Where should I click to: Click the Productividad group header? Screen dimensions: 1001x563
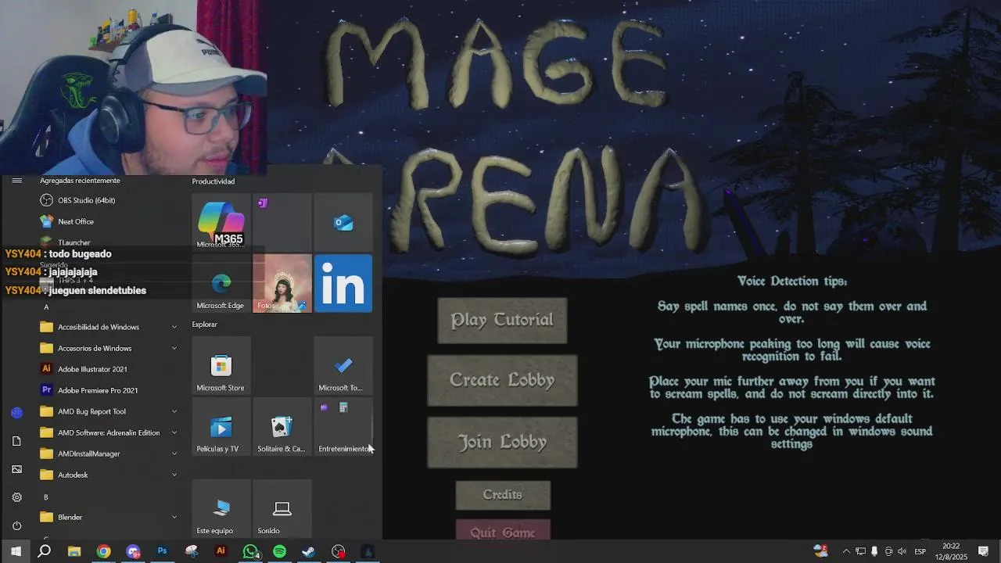coord(213,181)
